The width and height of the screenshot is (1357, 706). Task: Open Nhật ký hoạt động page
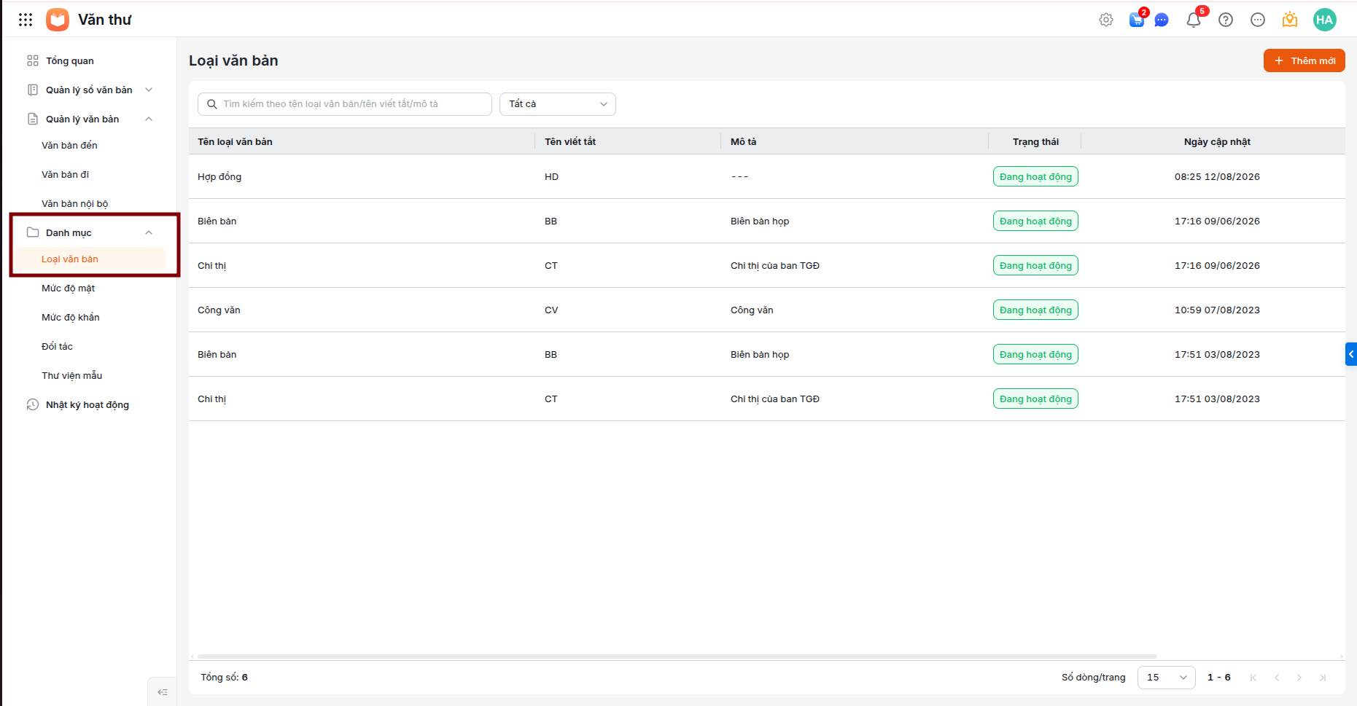(88, 404)
